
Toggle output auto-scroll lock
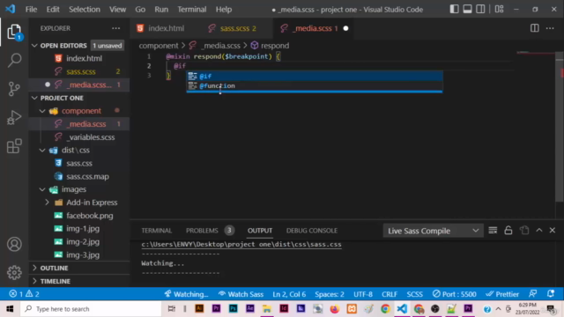508,231
